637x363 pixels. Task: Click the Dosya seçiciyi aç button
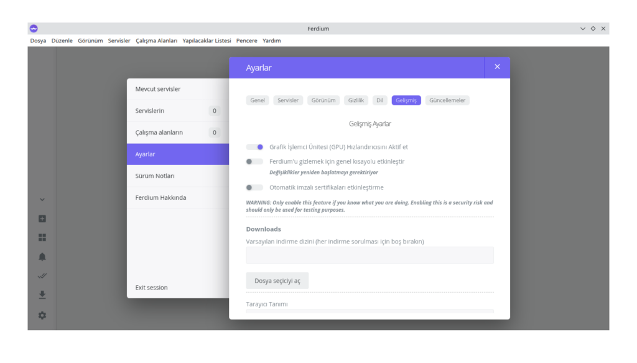pyautogui.click(x=277, y=281)
